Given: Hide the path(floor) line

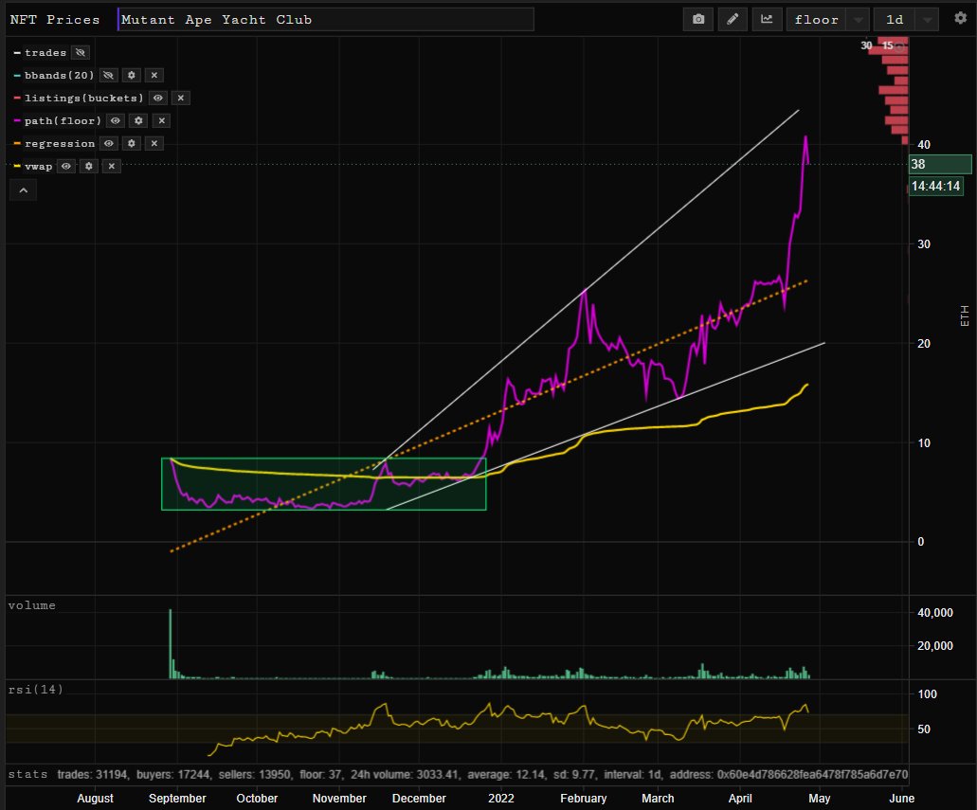Looking at the screenshot, I should [116, 121].
